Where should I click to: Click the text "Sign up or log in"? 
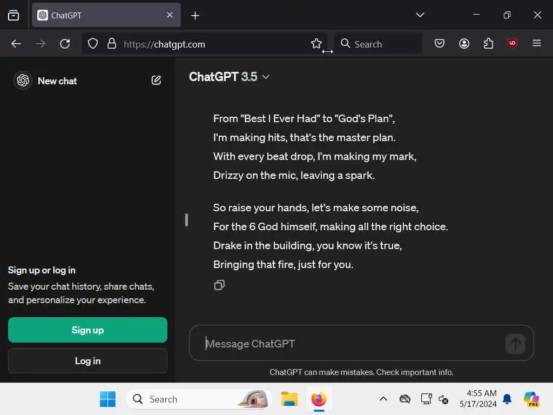(x=42, y=270)
